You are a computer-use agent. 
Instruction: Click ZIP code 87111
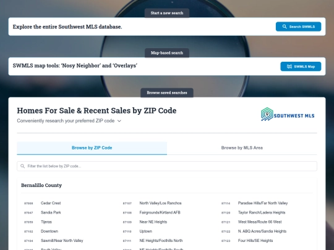(127, 241)
